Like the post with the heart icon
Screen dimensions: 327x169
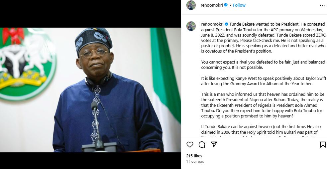pos(190,145)
